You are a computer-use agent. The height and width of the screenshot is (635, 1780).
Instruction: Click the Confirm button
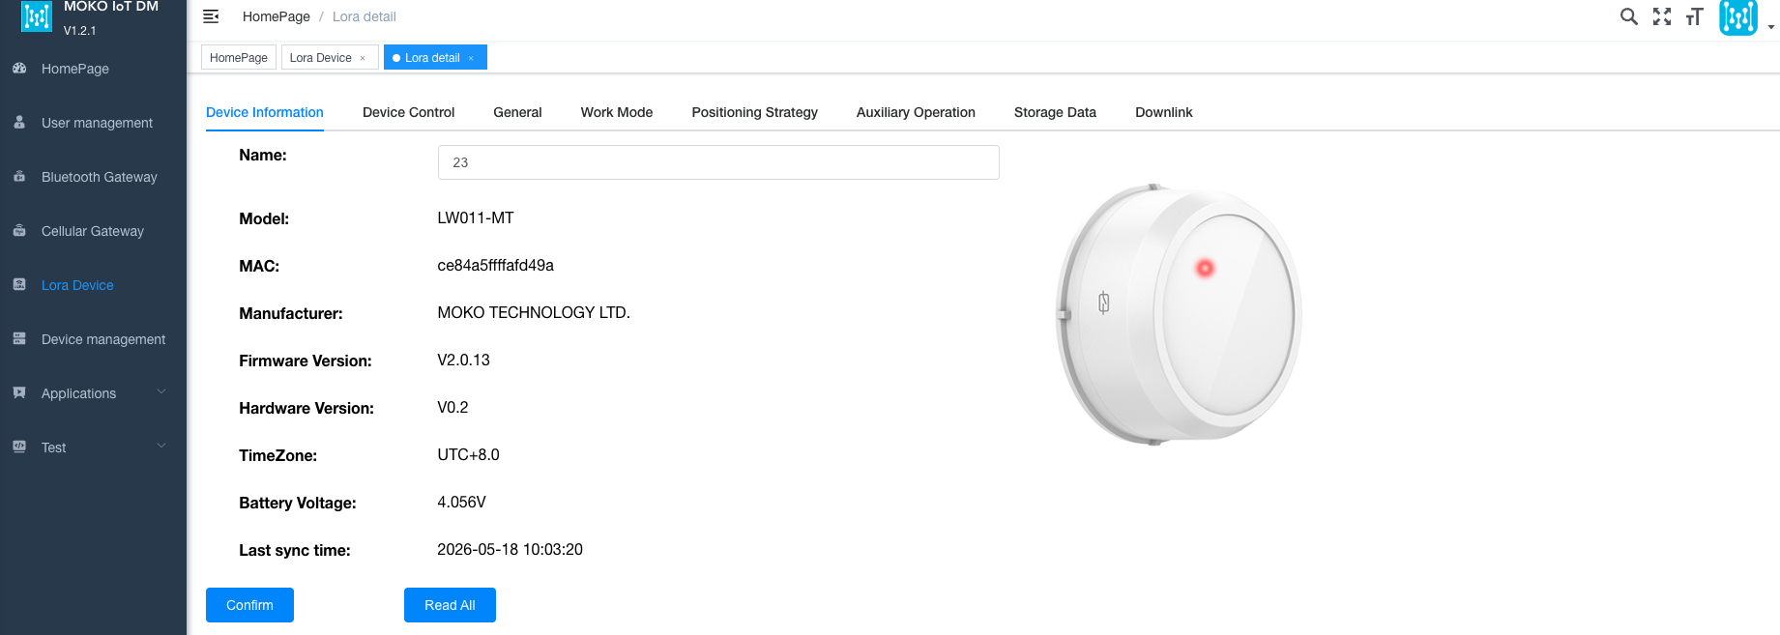pos(249,605)
